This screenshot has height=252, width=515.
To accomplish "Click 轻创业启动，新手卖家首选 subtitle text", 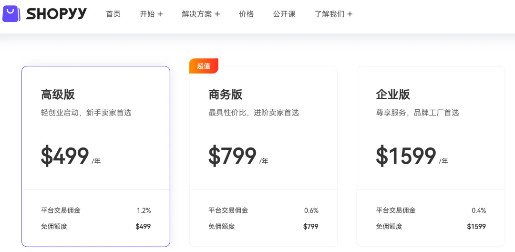I will coord(86,113).
